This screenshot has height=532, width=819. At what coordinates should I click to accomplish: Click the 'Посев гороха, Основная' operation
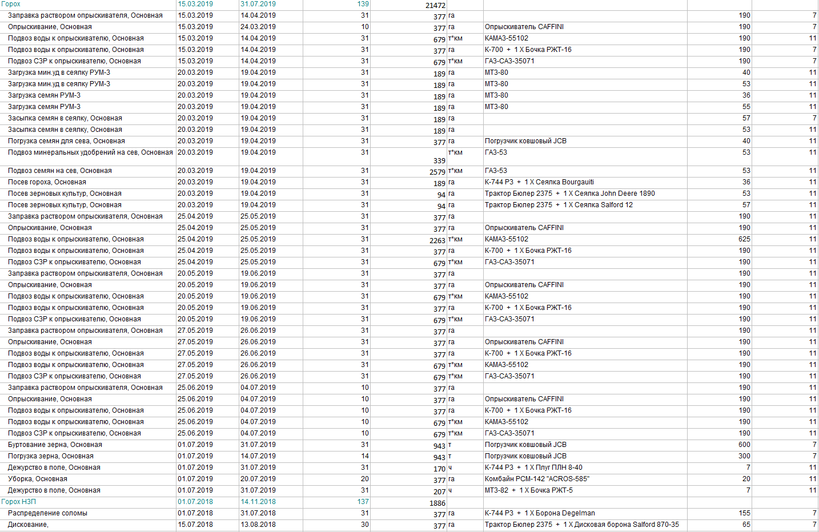(47, 182)
